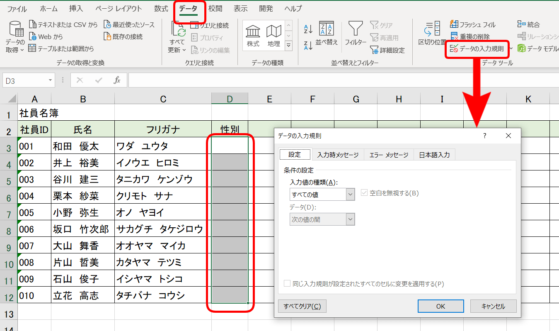Expand data types gallery more arrow
Screen dimensions: 559x331
pos(289,45)
